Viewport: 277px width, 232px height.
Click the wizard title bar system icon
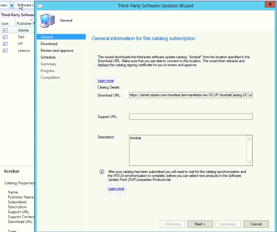pos(40,6)
